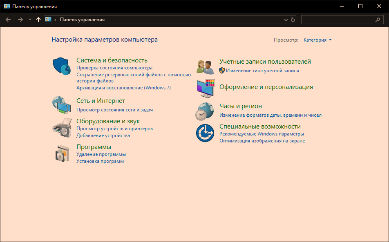The image size is (389, 242).
Task: Click the Ease of Access circular icon
Action: tap(205, 133)
